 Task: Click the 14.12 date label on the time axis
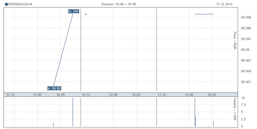coord(86,95)
